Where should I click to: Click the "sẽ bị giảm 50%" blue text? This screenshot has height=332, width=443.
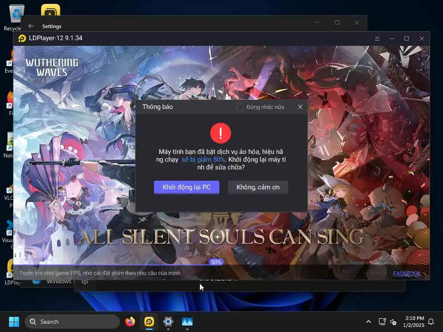point(203,160)
